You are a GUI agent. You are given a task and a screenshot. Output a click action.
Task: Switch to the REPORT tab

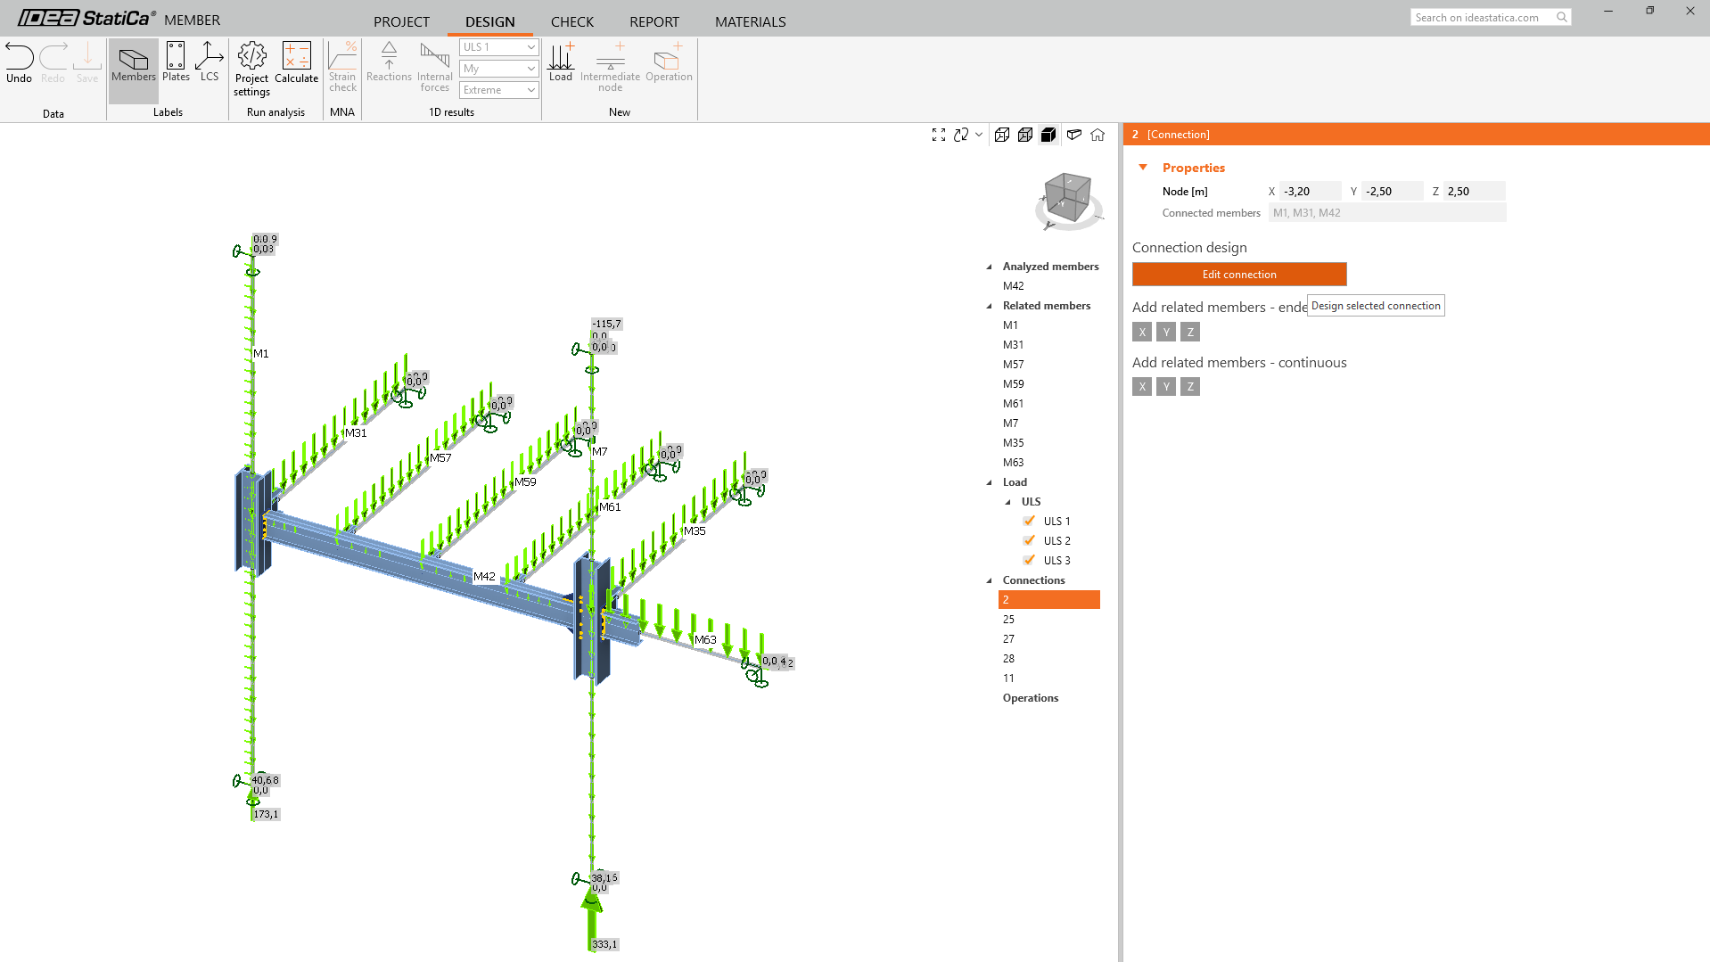point(654,21)
